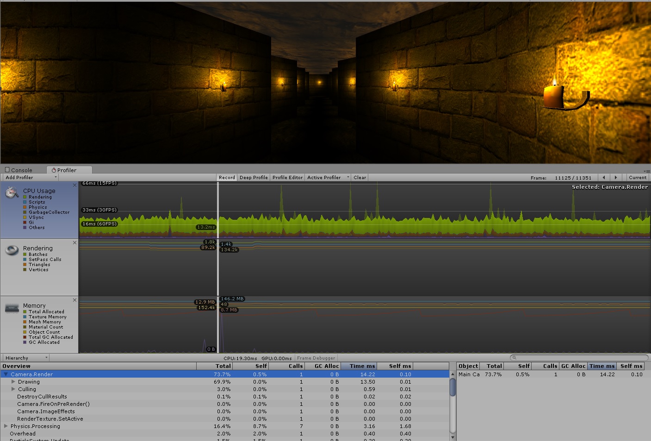Sort by GC Alloc column in Overview

point(322,366)
